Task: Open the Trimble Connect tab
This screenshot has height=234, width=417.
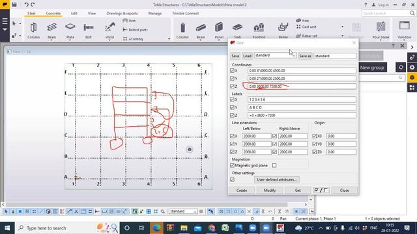Action: click(185, 13)
